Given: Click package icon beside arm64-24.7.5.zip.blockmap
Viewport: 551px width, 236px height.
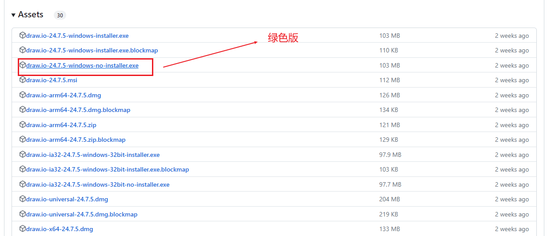Looking at the screenshot, I should pos(22,139).
